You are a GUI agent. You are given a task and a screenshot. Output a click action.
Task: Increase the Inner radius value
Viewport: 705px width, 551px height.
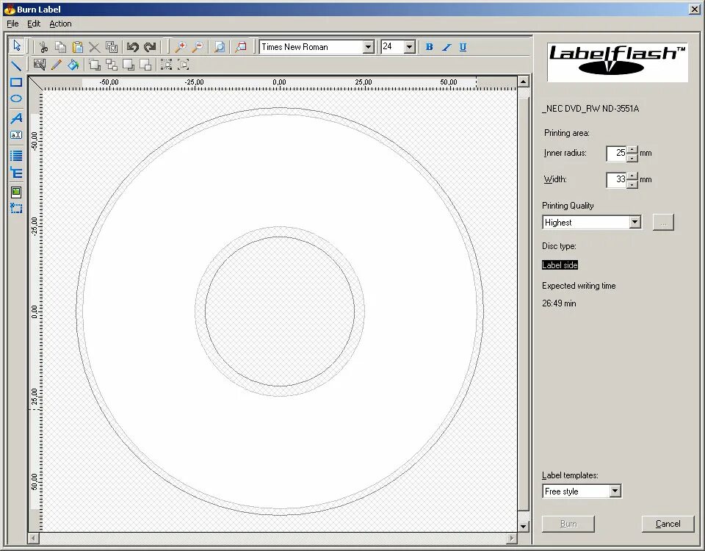[x=632, y=149]
